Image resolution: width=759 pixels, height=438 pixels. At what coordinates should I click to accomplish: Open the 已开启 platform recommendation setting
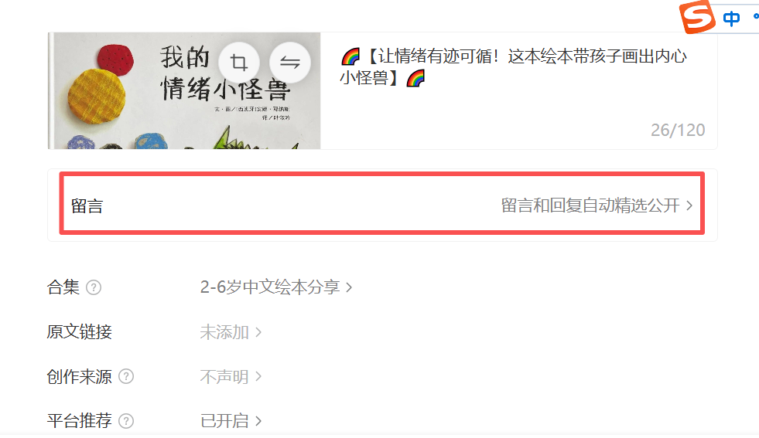(x=231, y=420)
